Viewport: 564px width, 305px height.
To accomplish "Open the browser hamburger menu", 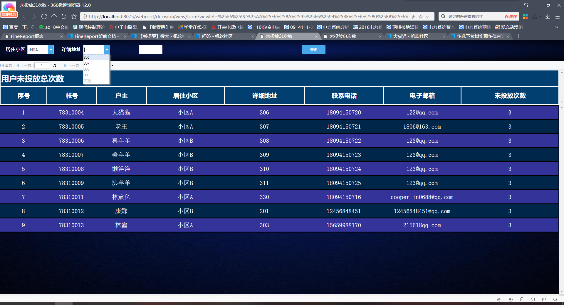I will pos(557,17).
